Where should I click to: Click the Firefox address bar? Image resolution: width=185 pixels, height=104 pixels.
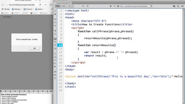point(22,5)
